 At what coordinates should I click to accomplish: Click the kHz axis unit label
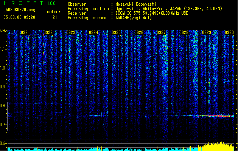[x=3, y=31]
